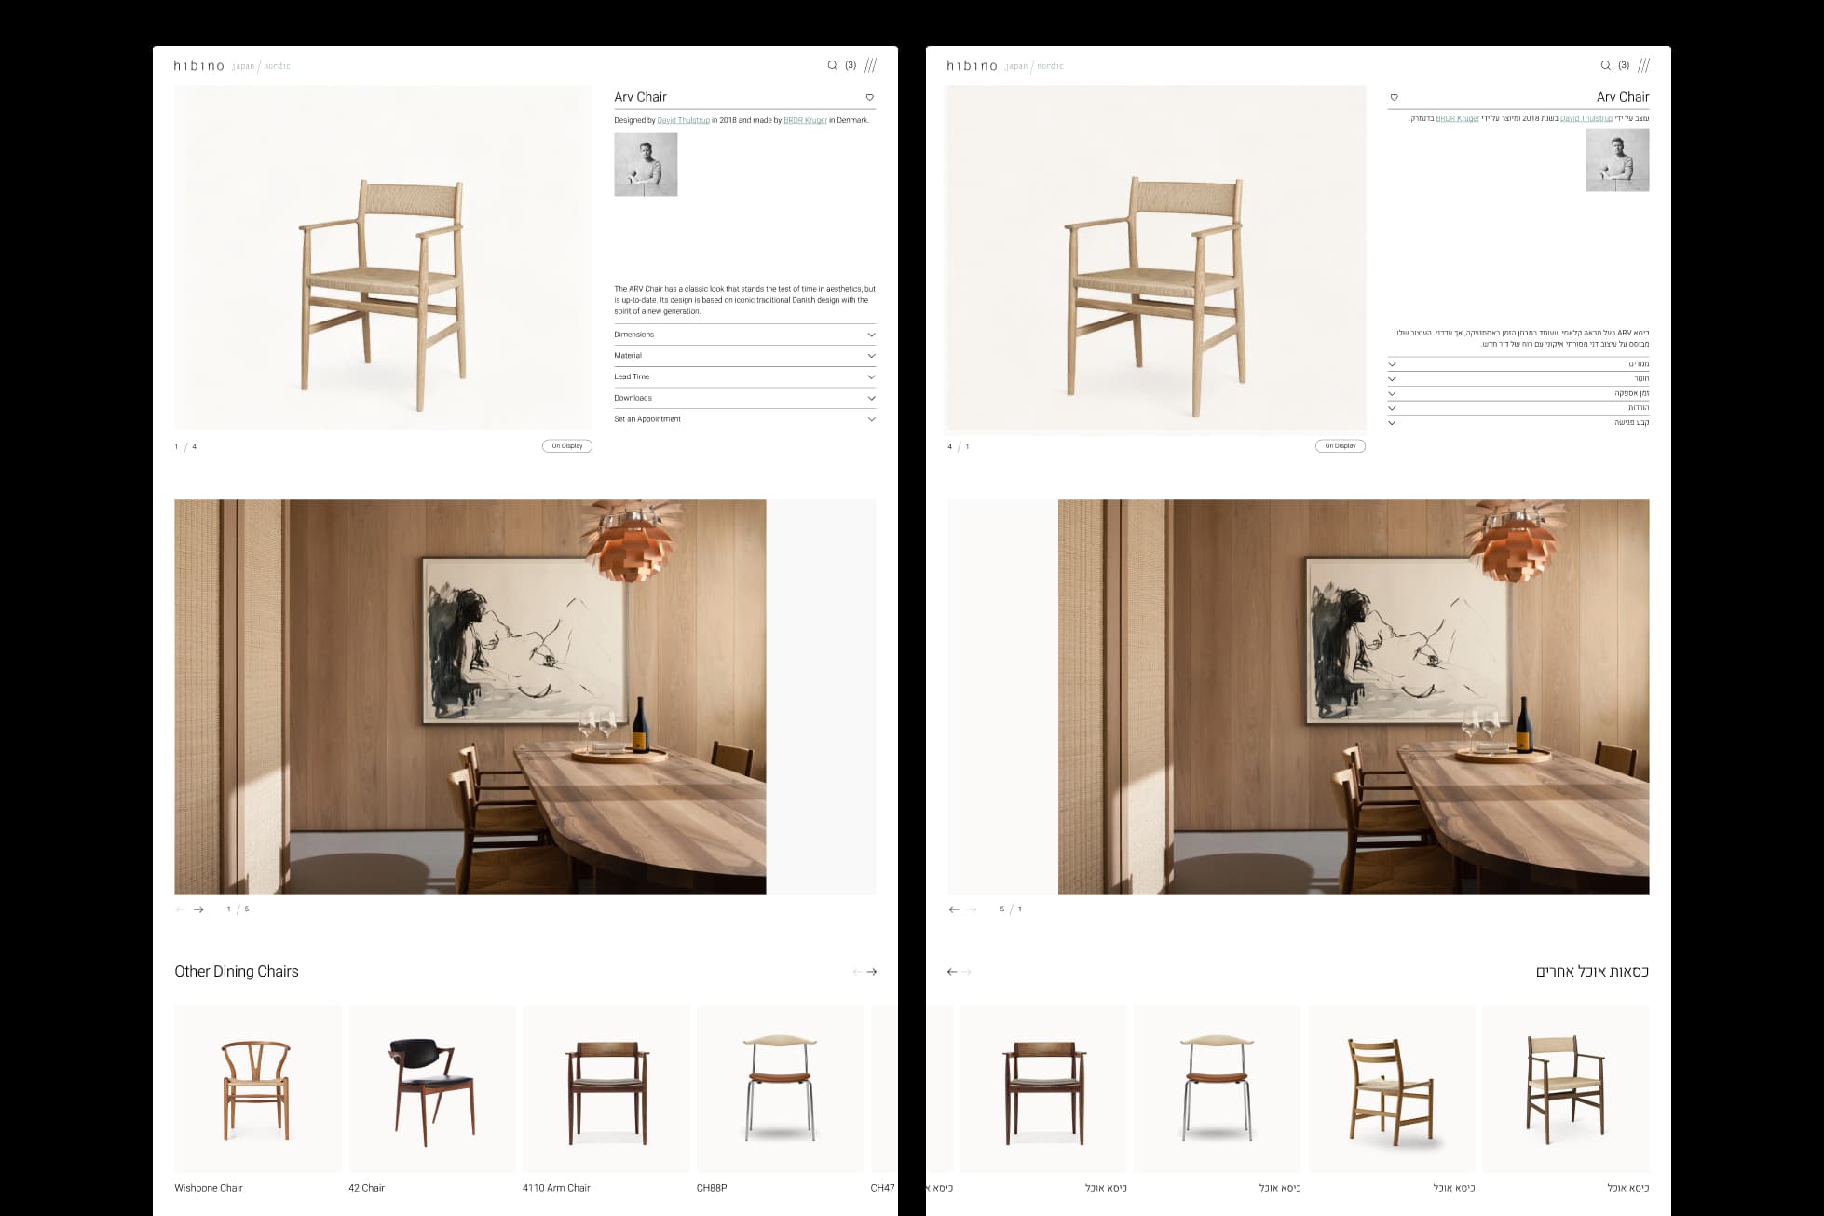1824x1216 pixels.
Task: Go to next interior photo on the left English page gallery
Action: 198,909
